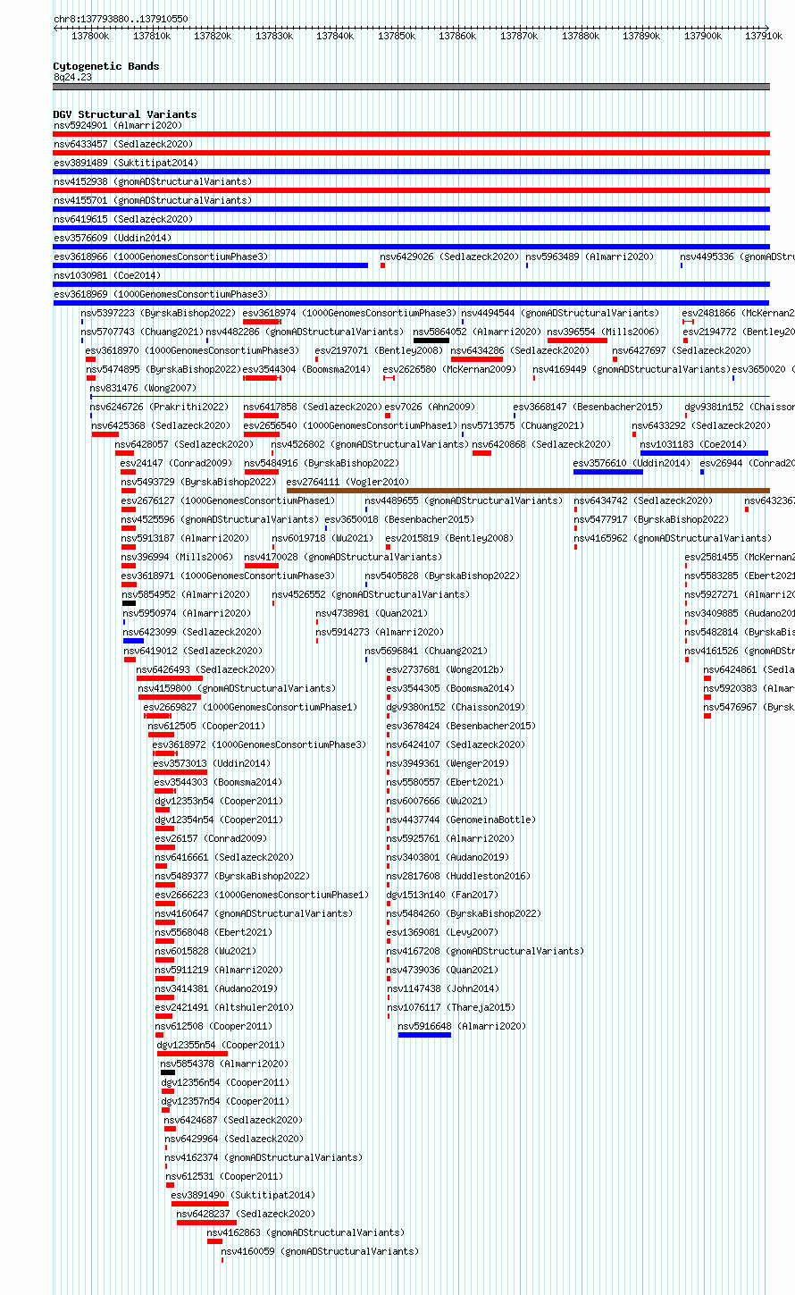
Task: Open nsv3949361 (Wenger2019) variant label
Action: pyautogui.click(x=448, y=763)
